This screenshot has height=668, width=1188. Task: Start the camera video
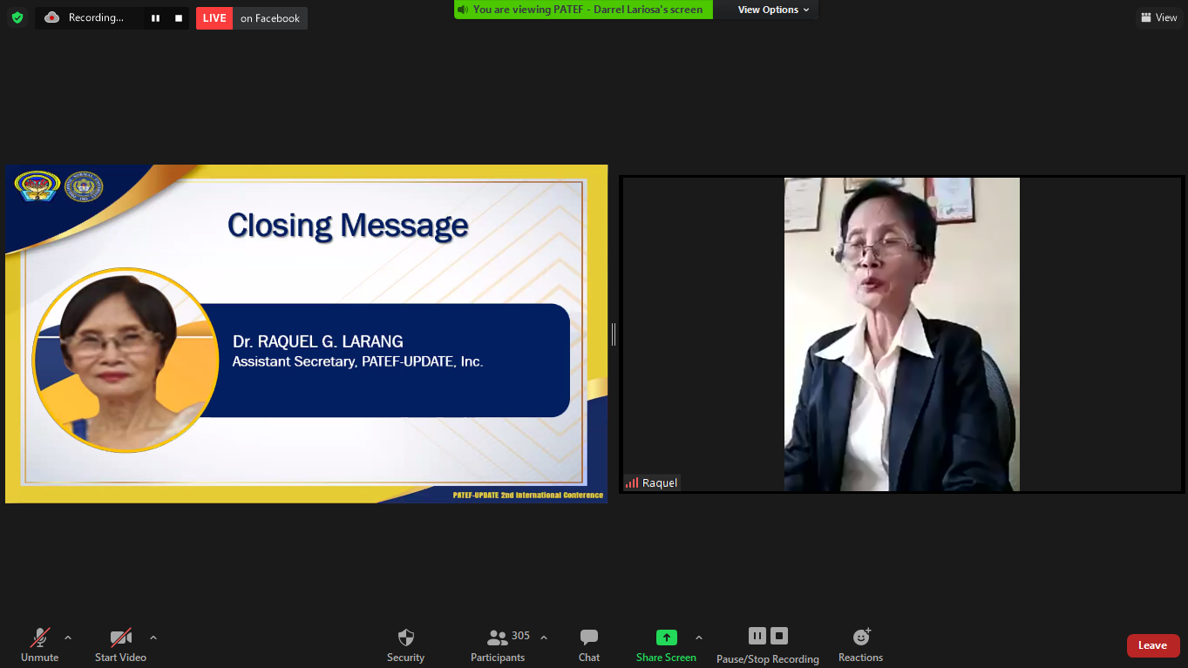coord(120,644)
